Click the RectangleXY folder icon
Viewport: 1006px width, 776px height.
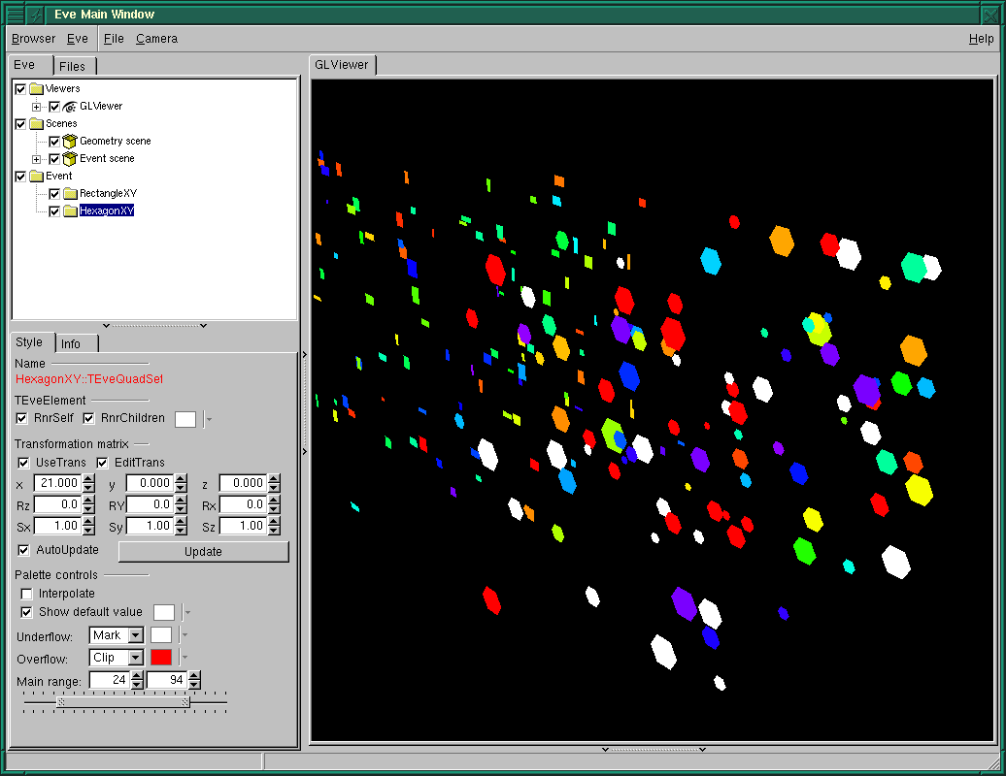(70, 194)
